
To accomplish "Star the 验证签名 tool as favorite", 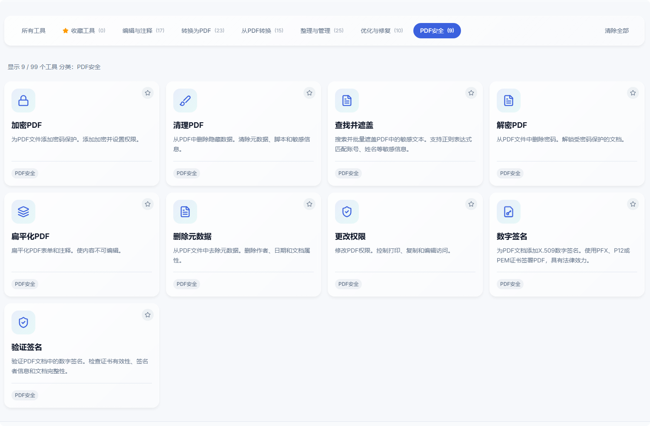I will [148, 315].
